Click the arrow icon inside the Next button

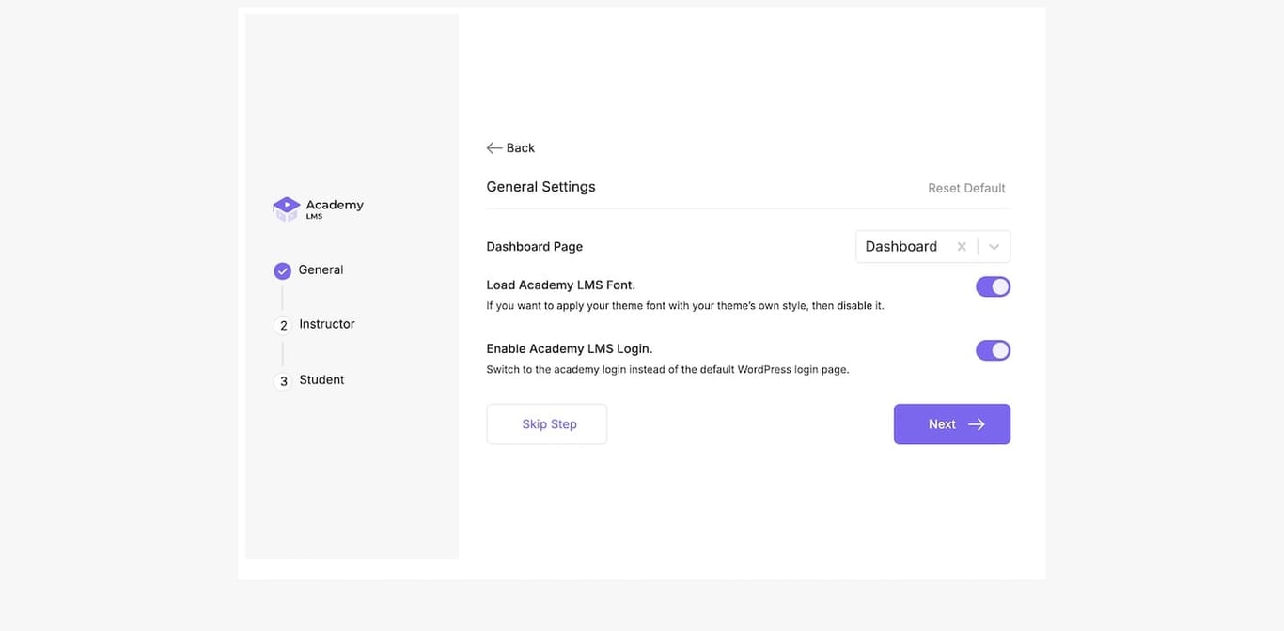pyautogui.click(x=975, y=423)
